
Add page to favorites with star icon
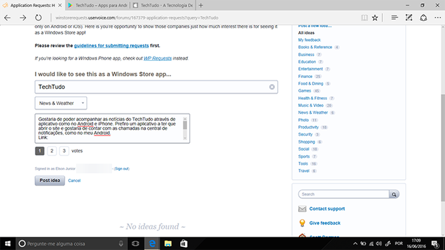375,18
